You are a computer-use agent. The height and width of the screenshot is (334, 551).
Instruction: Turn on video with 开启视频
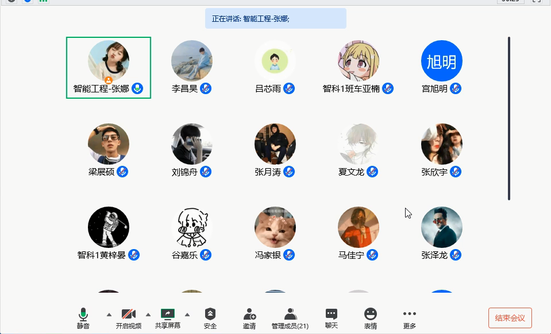click(x=129, y=319)
